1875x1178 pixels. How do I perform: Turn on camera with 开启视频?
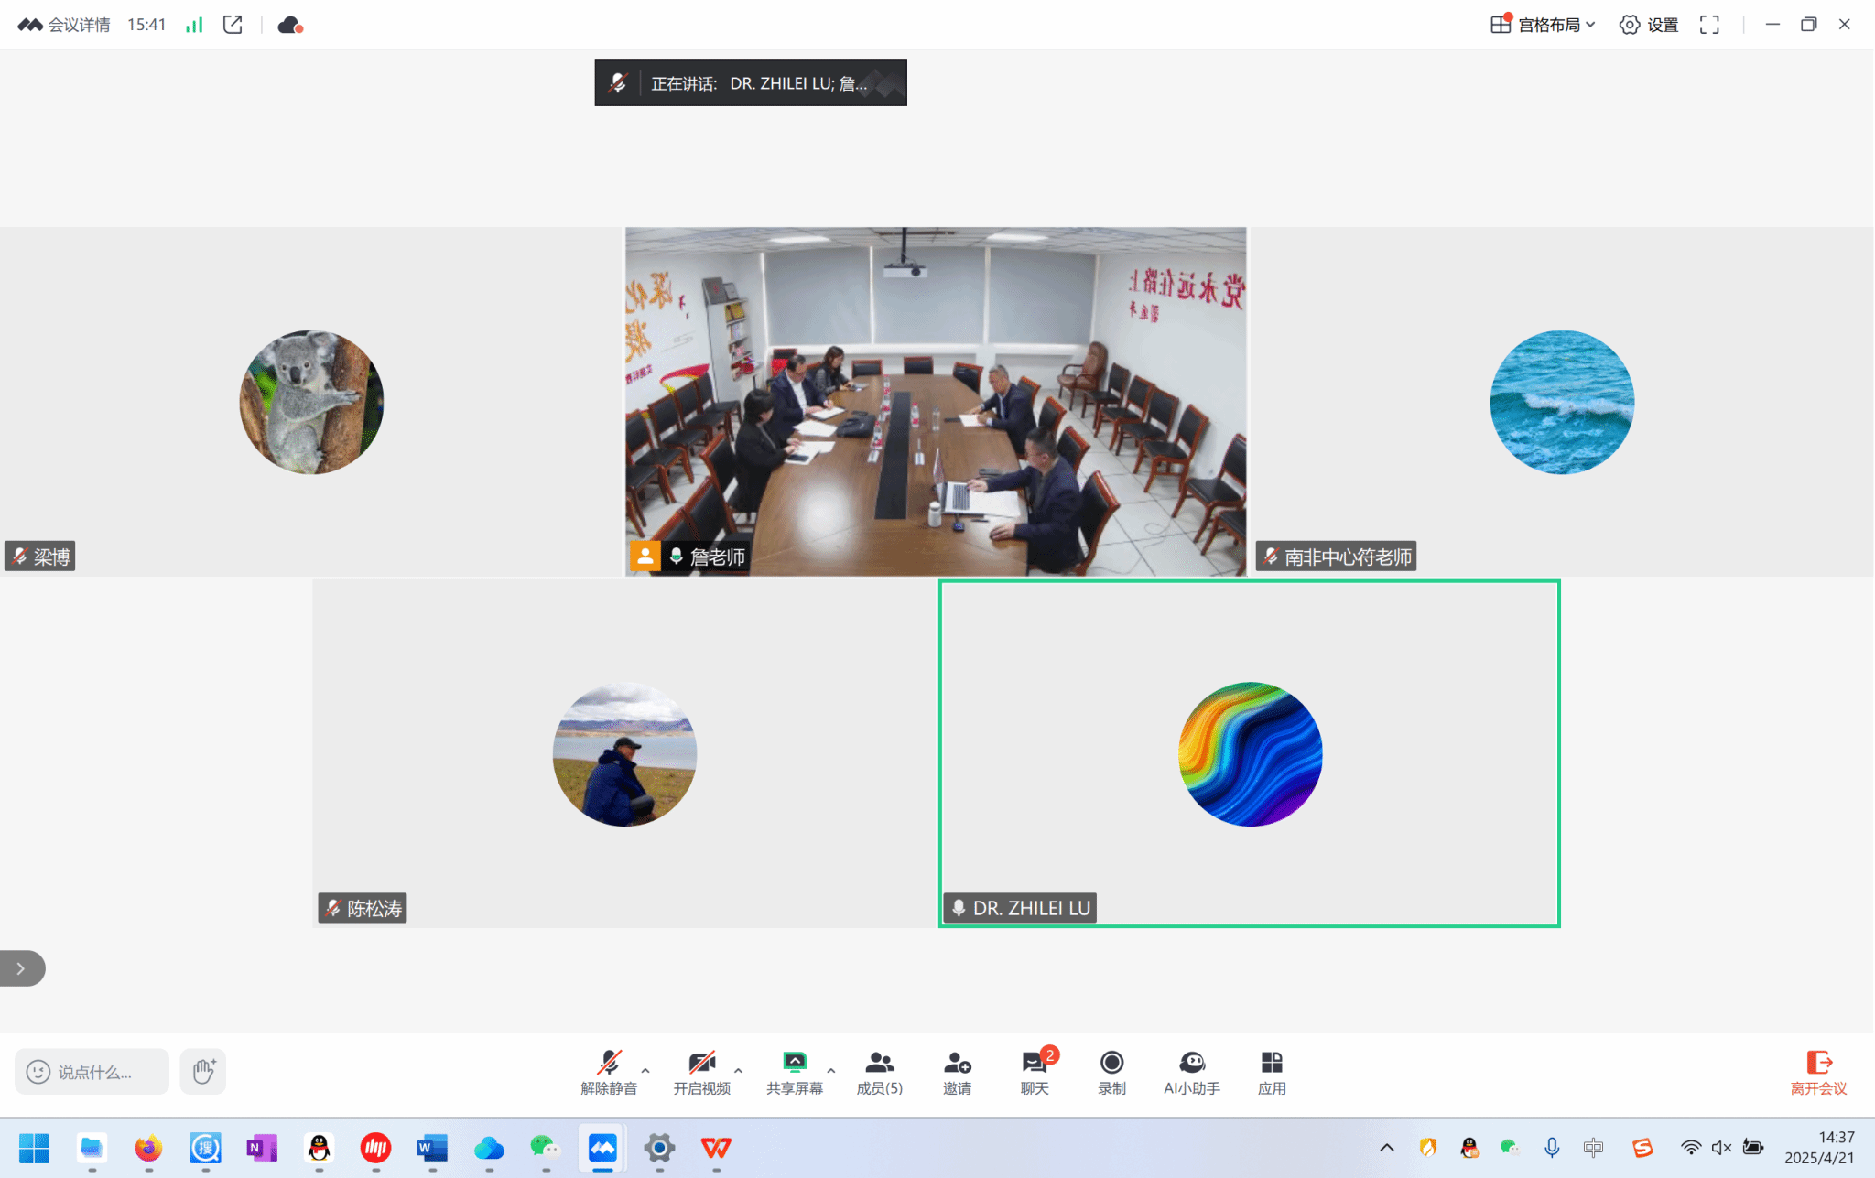(x=701, y=1071)
